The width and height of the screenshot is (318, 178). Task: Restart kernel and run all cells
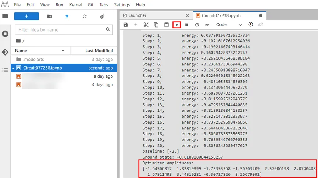[207, 25]
